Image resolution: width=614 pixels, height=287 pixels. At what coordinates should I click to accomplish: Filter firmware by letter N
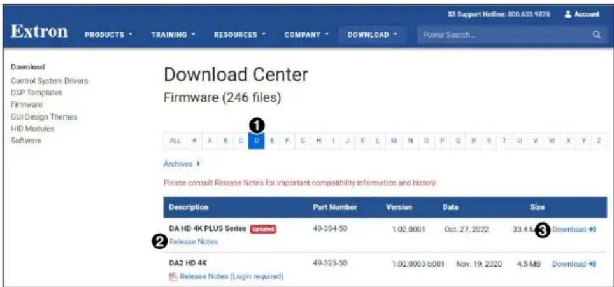(x=410, y=141)
